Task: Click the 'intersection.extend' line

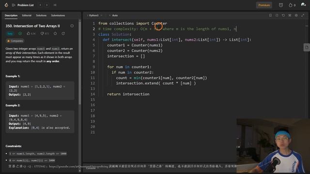Action: click(156, 83)
